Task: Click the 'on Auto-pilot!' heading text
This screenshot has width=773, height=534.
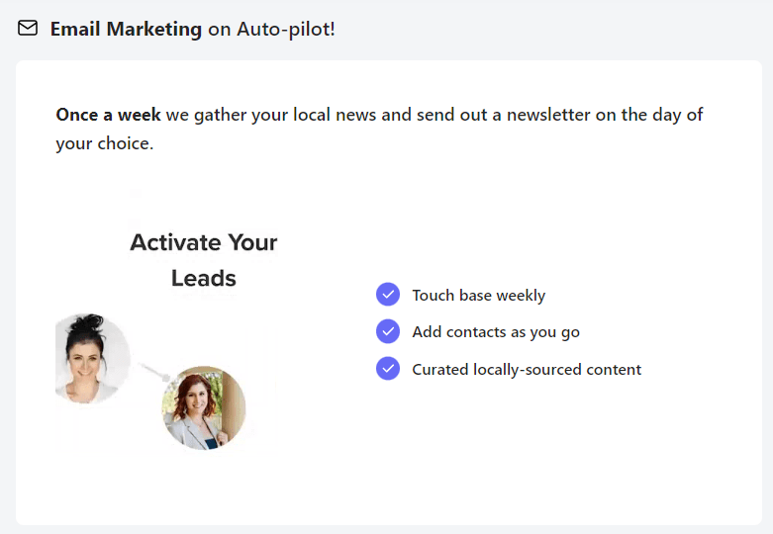Action: click(x=271, y=29)
